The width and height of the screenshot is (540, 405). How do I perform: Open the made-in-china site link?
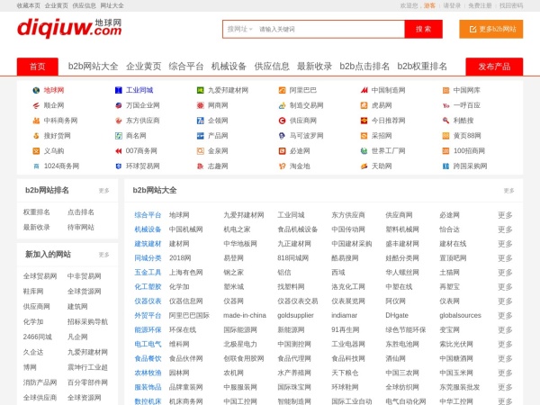click(245, 316)
